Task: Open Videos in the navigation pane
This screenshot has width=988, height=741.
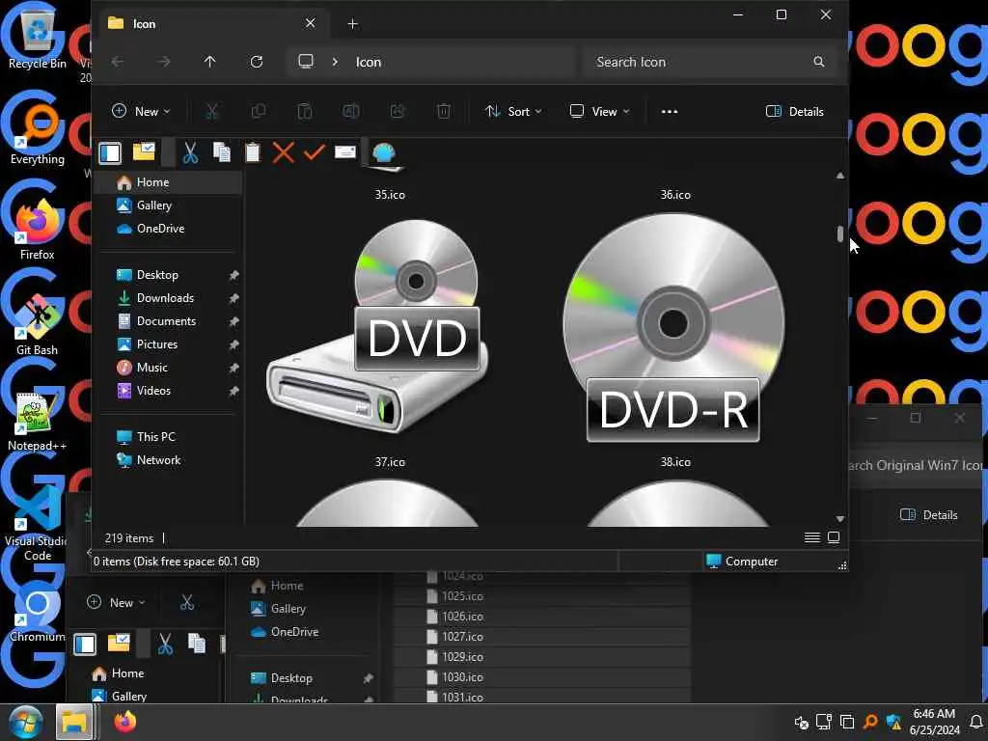Action: click(x=169, y=391)
